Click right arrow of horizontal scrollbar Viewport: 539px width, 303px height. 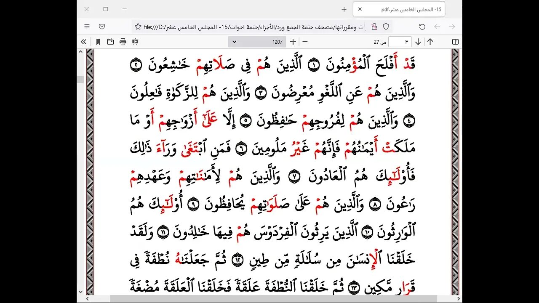459,299
